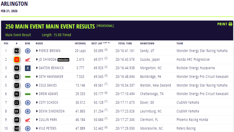The image size is (234, 132).
Task: Click the number 163 rider badge
Action: 16,51
